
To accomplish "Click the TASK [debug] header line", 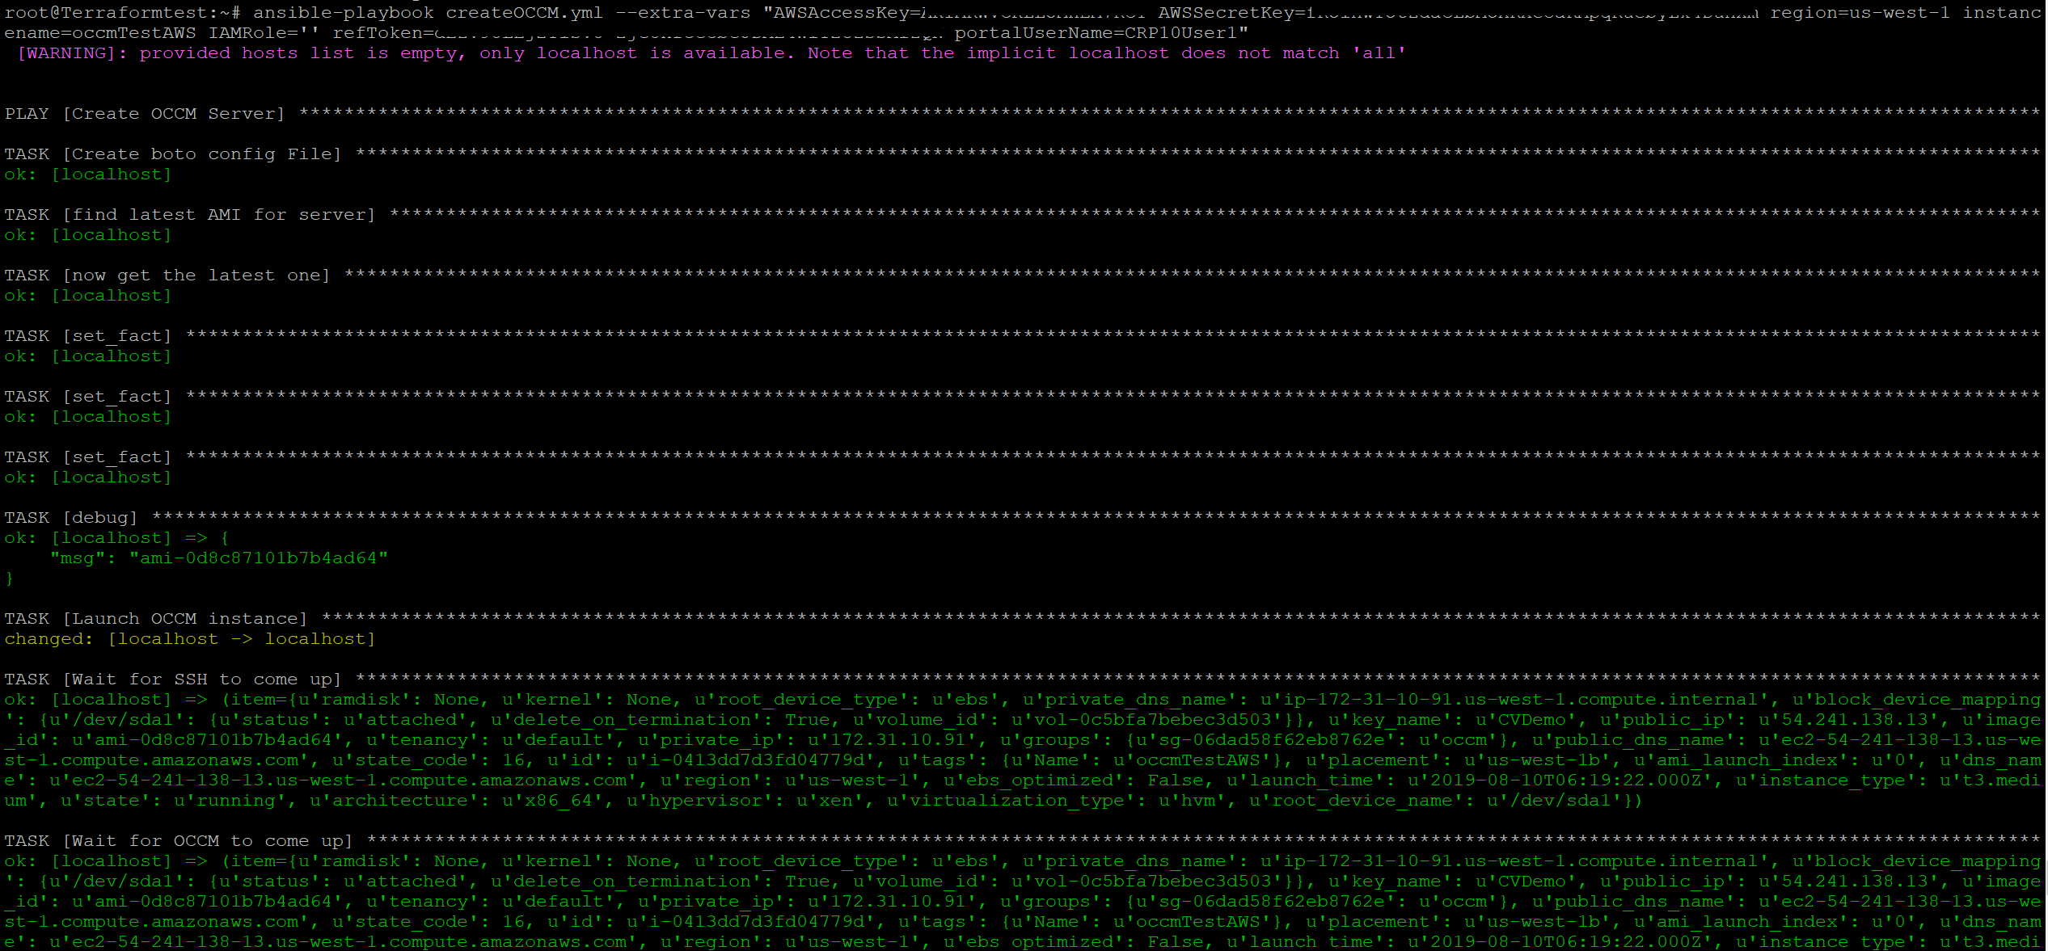I will (69, 517).
